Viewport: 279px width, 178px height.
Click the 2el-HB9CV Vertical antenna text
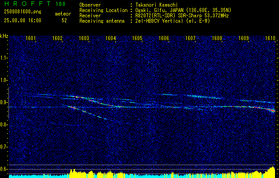[x=173, y=21]
